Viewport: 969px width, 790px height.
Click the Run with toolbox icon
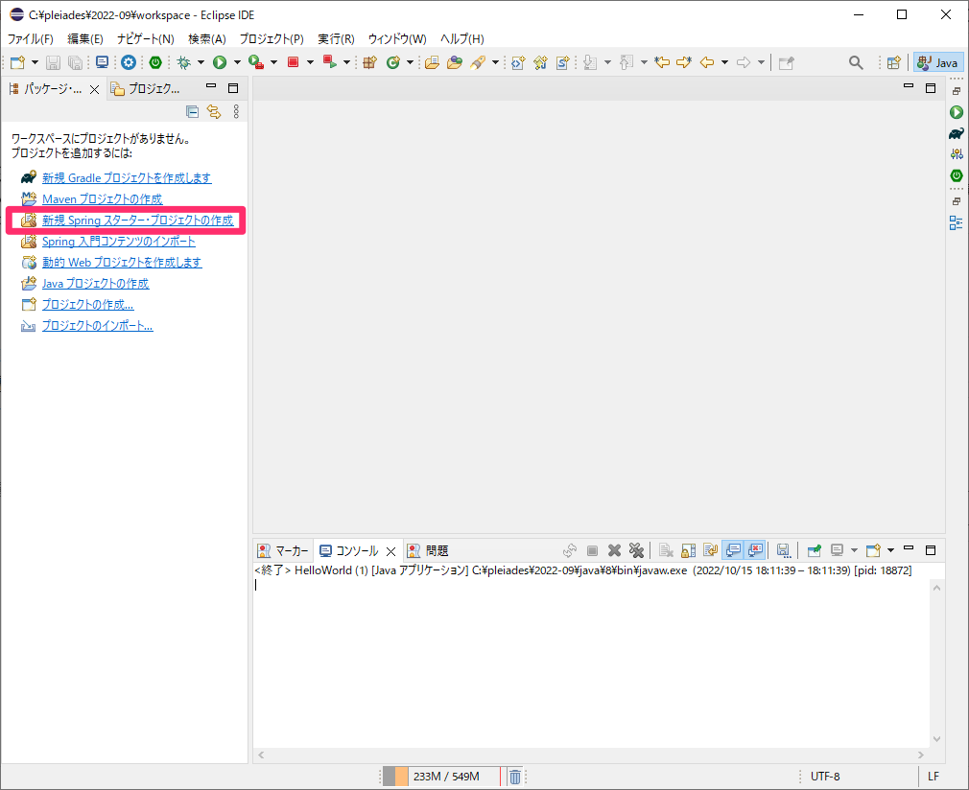pos(256,62)
